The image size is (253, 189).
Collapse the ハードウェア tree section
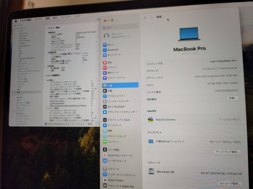(x=16, y=29)
